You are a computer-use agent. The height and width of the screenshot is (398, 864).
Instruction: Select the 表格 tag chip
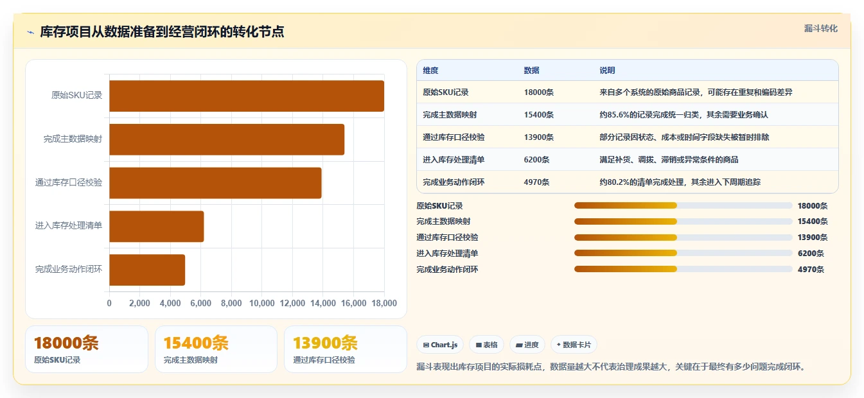click(x=486, y=345)
